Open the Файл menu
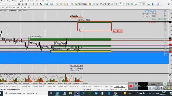 coord(2,1)
